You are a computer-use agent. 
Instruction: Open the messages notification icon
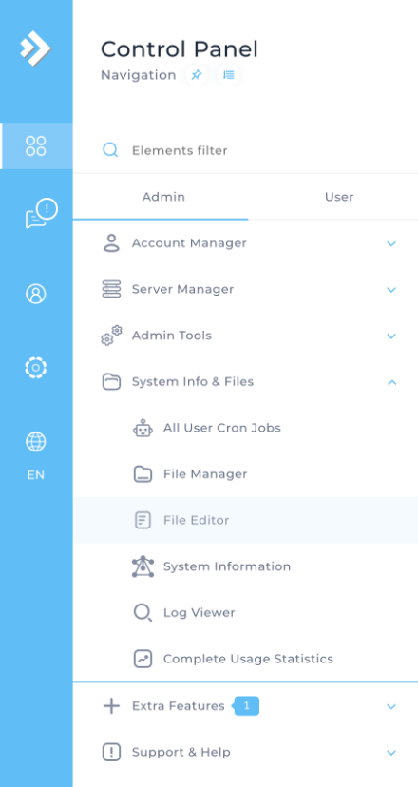[x=41, y=214]
